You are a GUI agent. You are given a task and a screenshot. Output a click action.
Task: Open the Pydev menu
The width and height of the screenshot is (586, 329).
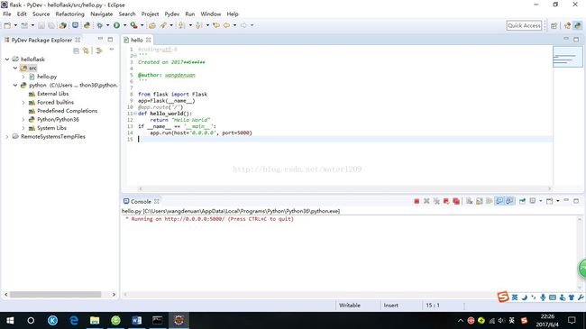[172, 14]
